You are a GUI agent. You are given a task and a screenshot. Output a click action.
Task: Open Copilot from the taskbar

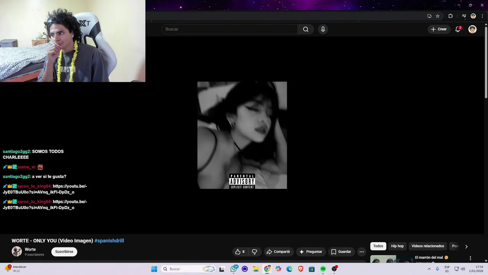(278, 269)
